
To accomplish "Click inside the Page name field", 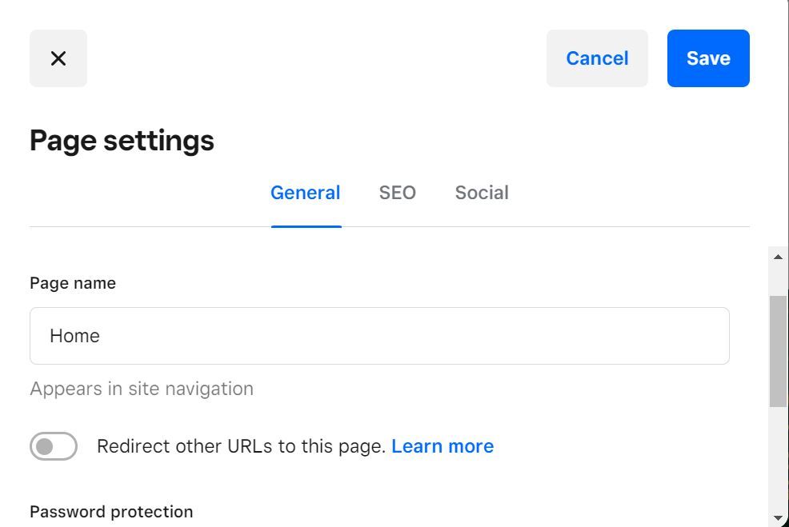I will coord(380,336).
